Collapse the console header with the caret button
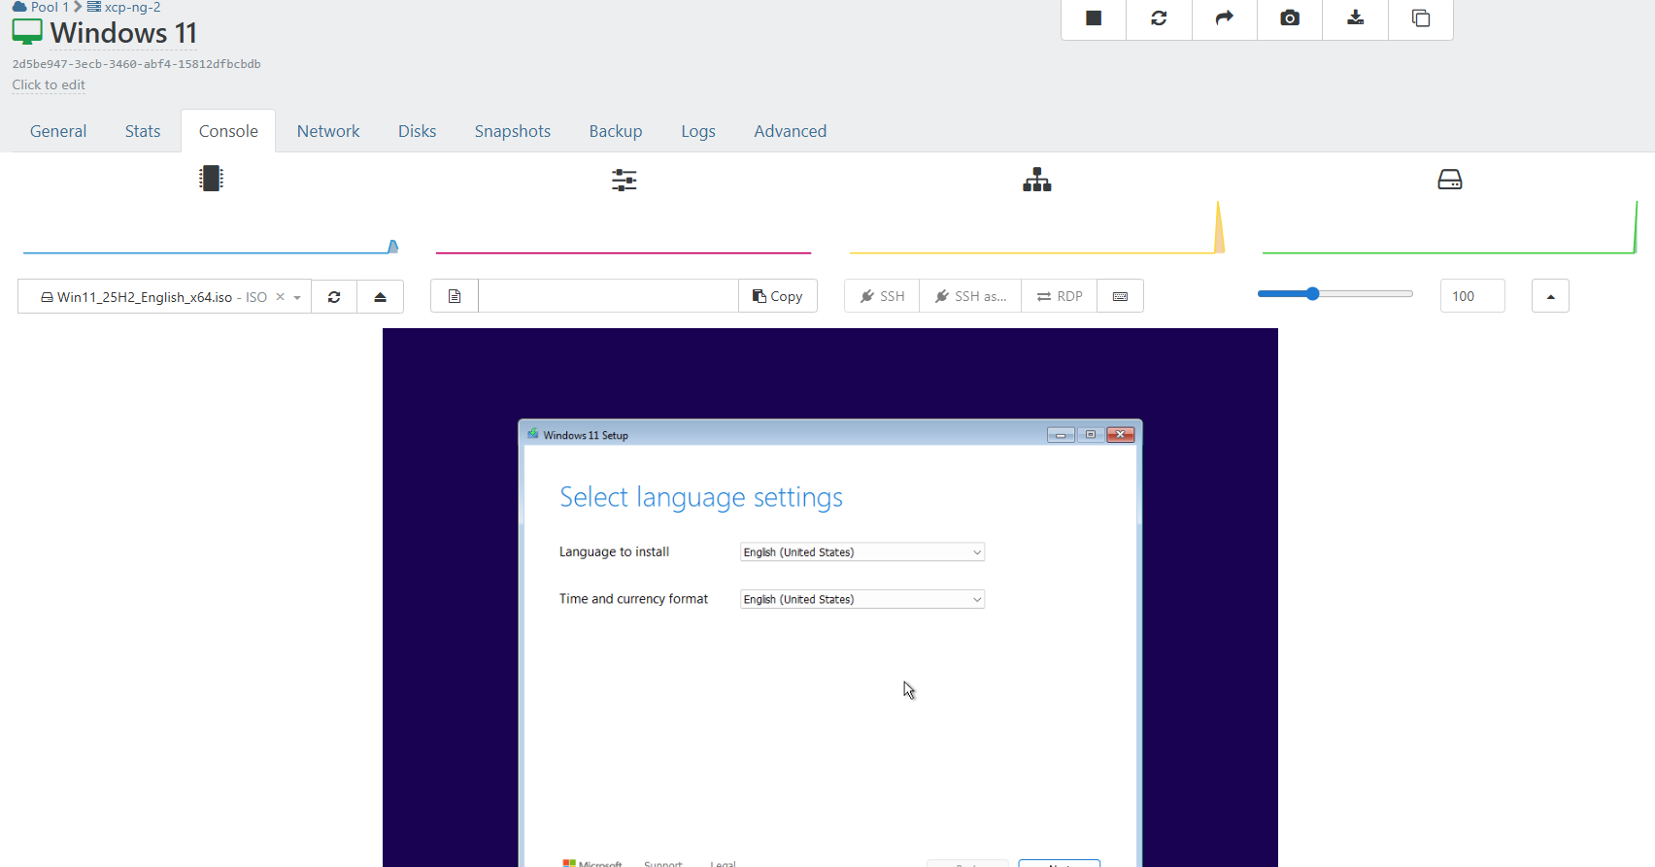 coord(1550,296)
